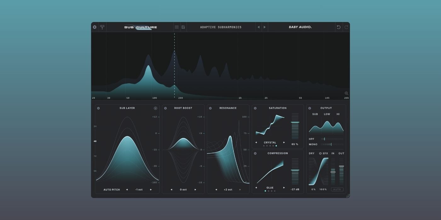Click the spectrum zoom magnifier icon

click(346, 93)
